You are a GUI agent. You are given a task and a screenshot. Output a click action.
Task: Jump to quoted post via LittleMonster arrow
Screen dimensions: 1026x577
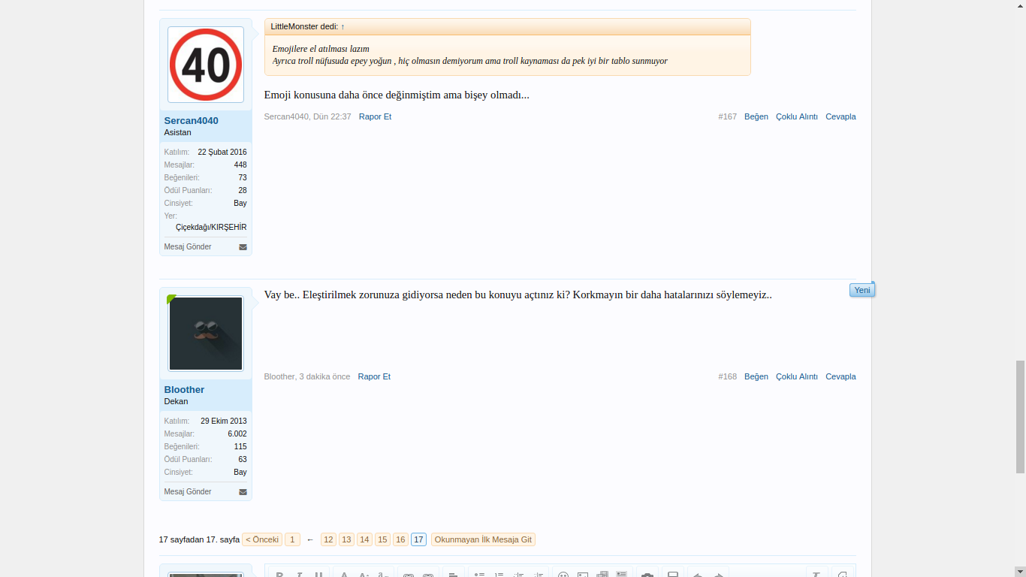pyautogui.click(x=343, y=26)
